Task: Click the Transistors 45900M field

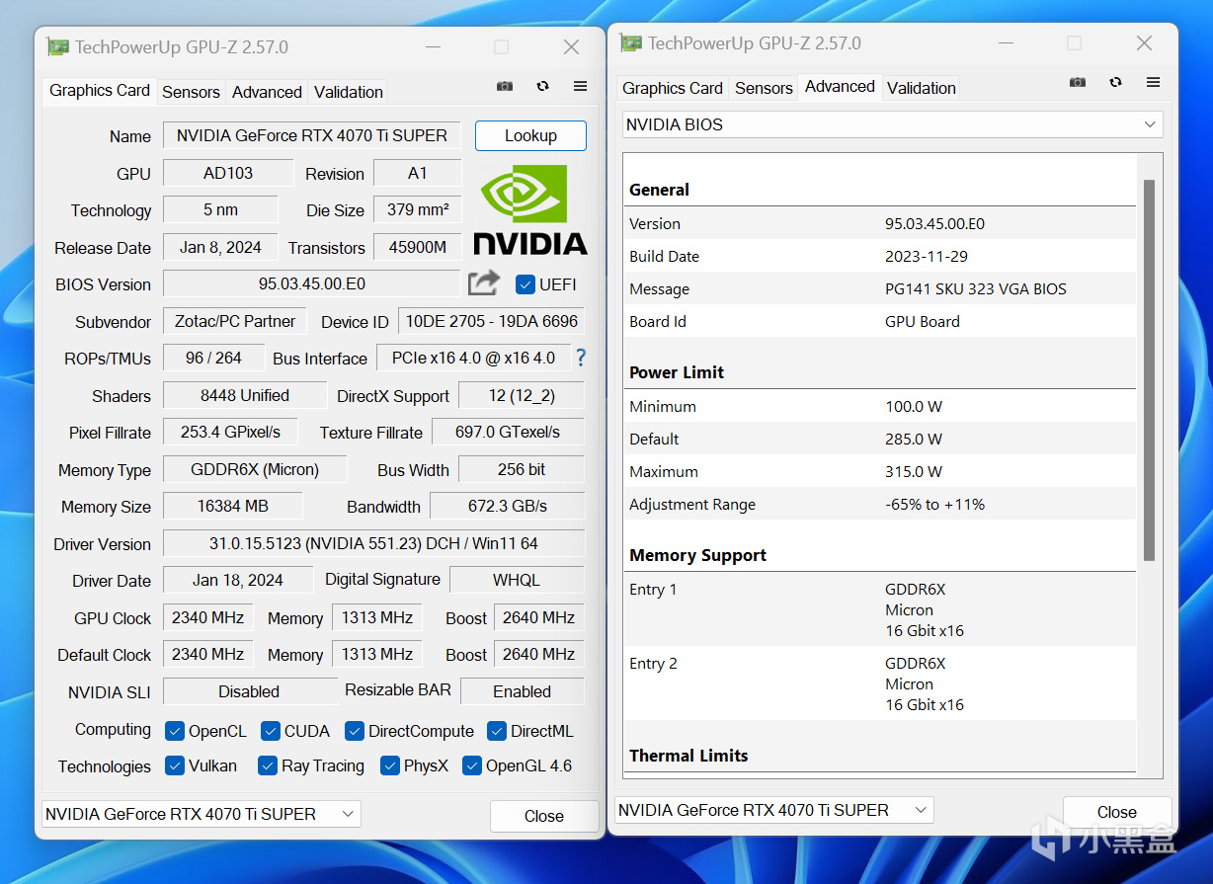Action: tap(418, 247)
